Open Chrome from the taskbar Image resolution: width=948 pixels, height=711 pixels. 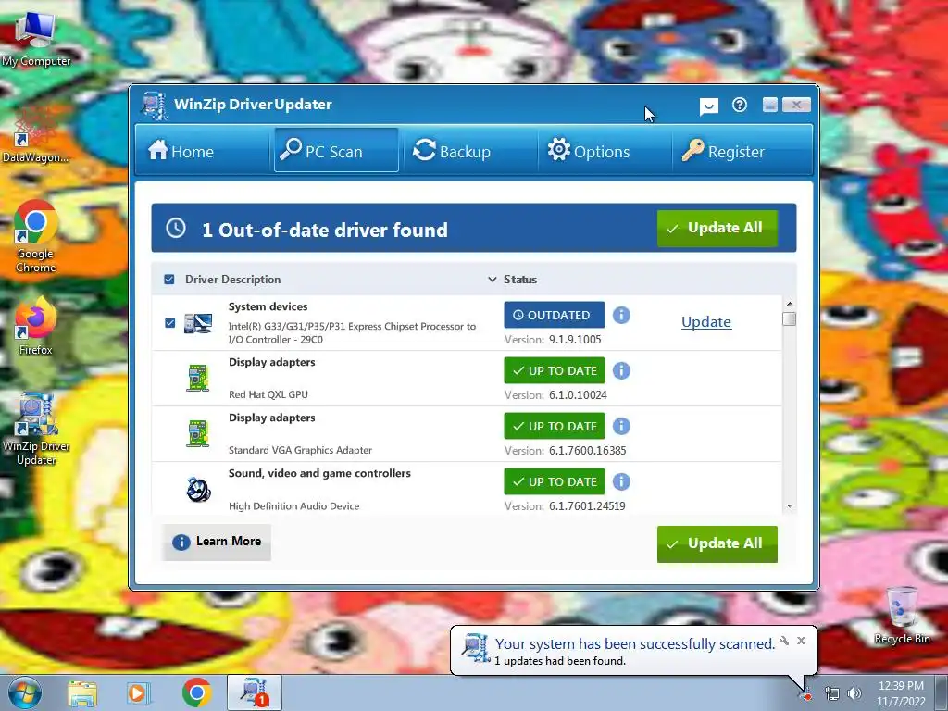pos(196,692)
